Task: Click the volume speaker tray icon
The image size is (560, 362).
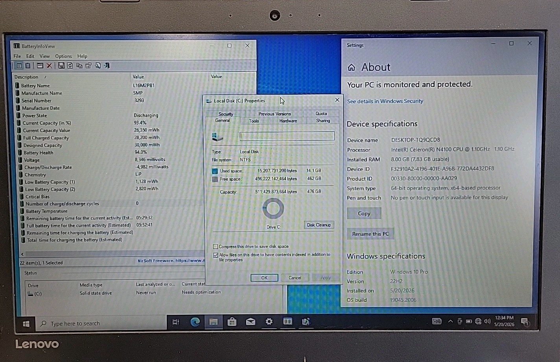Action: 487,321
